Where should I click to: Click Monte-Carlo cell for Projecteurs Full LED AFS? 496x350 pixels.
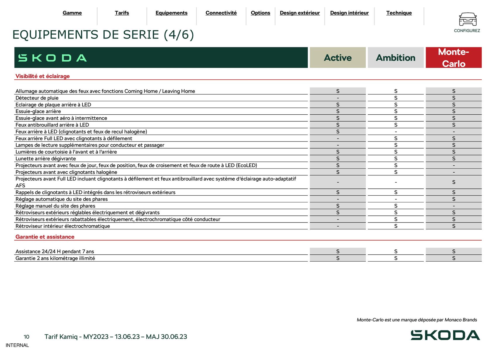(x=454, y=182)
